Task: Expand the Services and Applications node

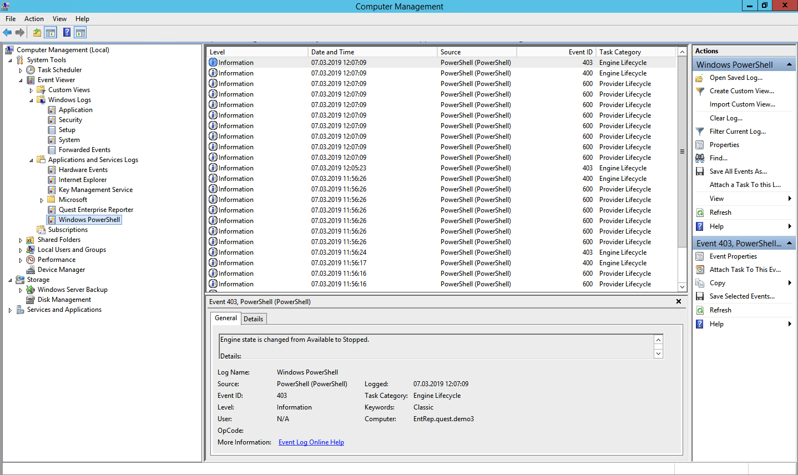Action: click(x=10, y=310)
